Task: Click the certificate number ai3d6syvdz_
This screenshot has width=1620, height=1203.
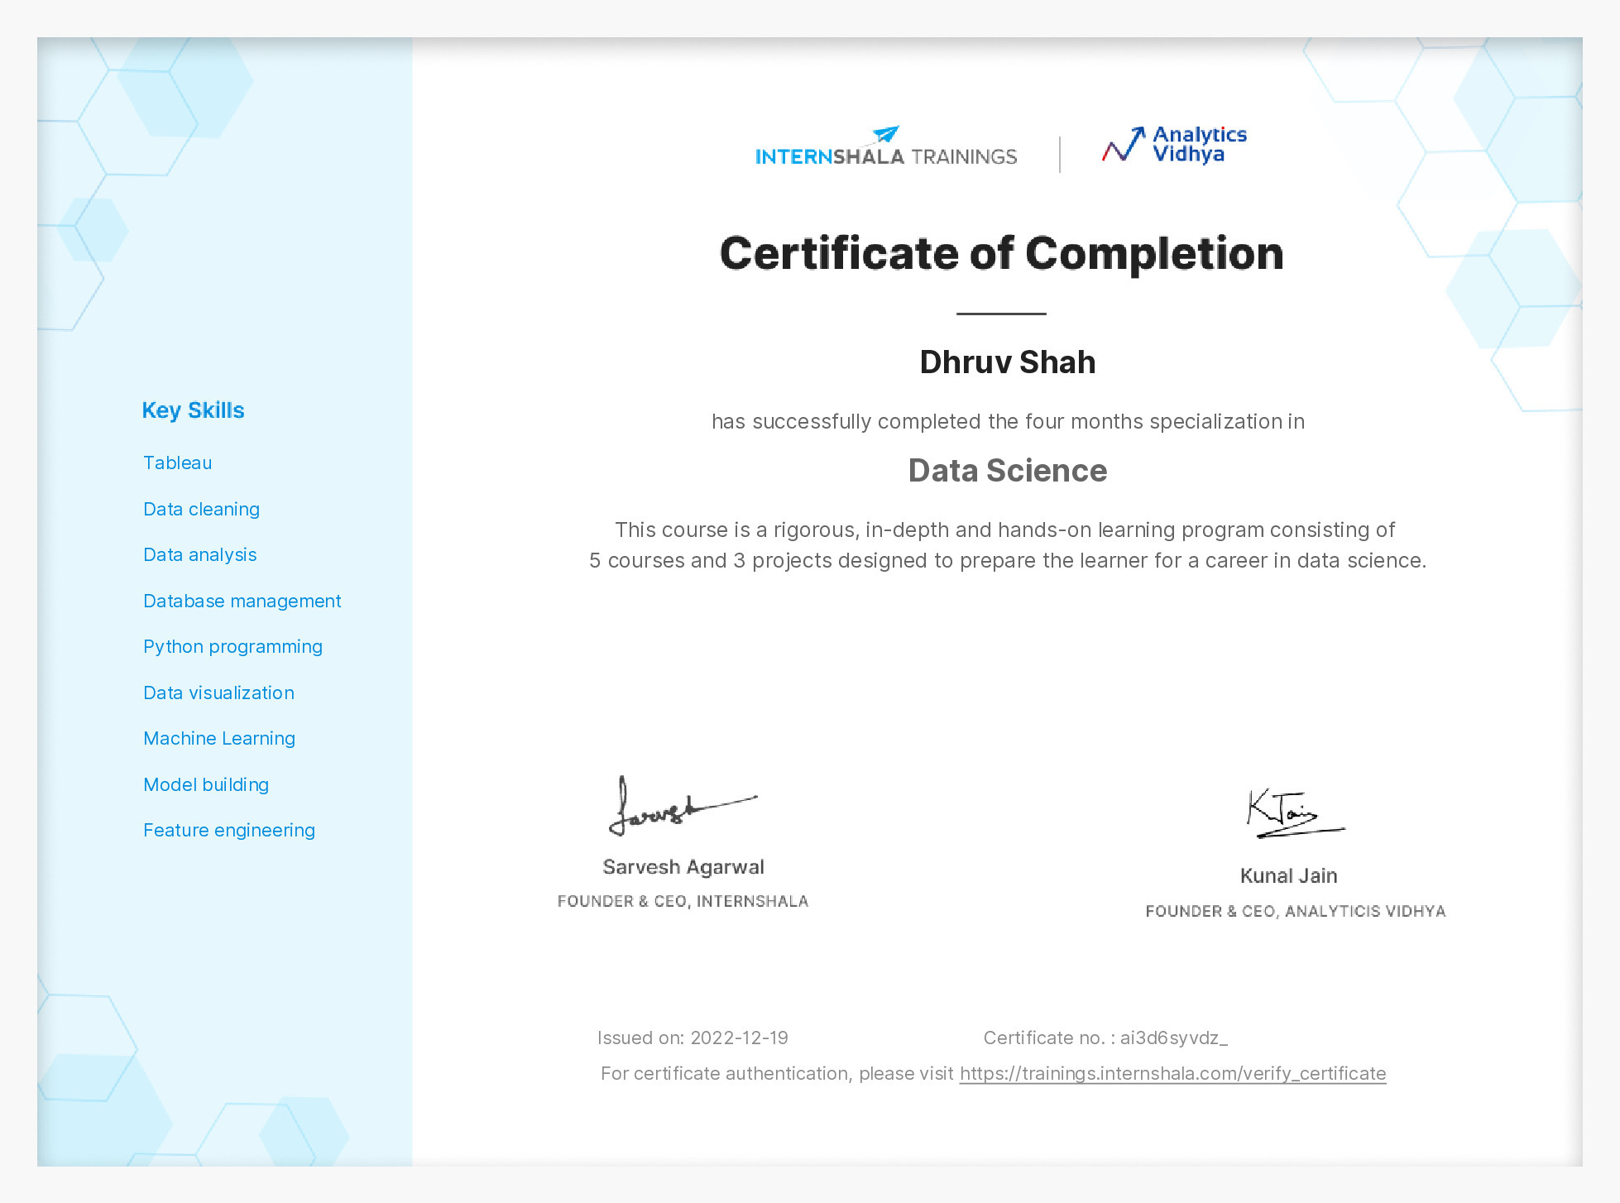Action: 1174,1038
